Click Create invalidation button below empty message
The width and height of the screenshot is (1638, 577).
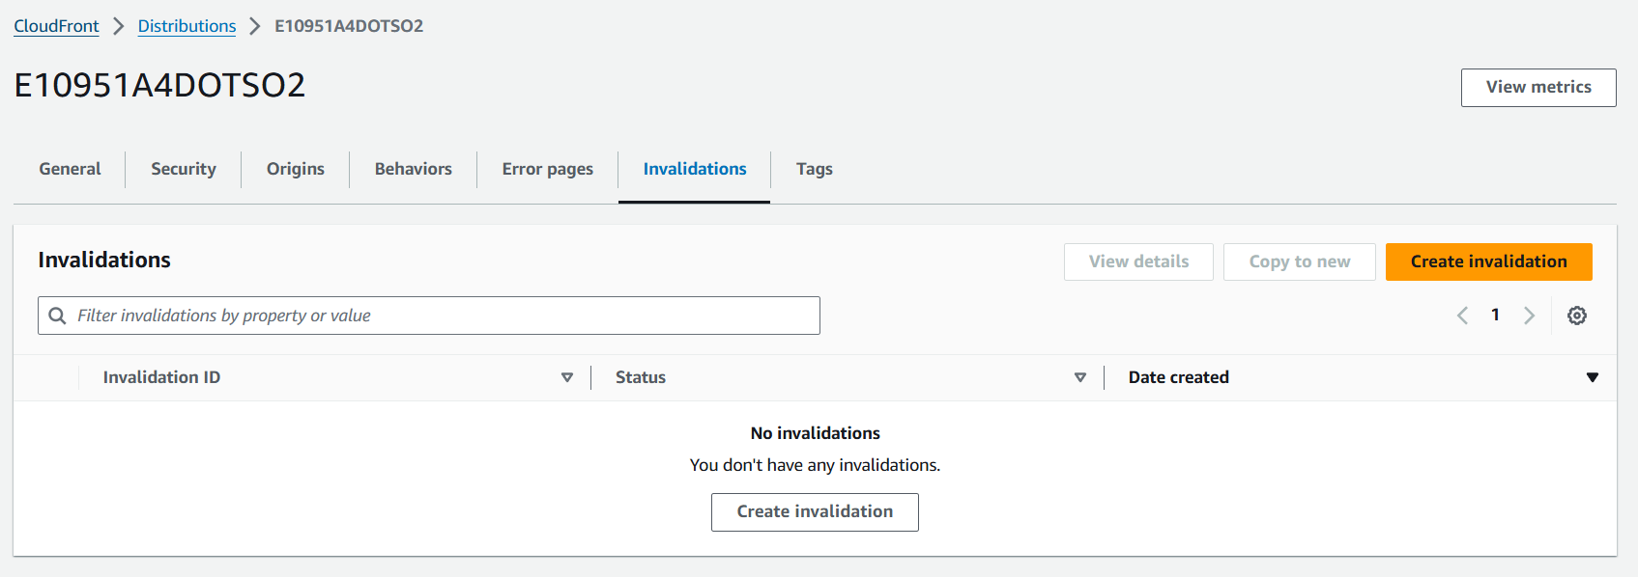point(815,512)
